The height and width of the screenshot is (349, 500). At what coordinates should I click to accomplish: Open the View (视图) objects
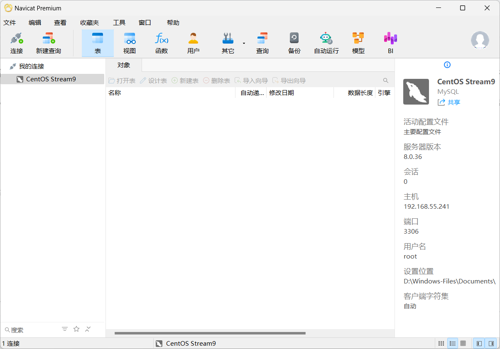click(x=130, y=43)
